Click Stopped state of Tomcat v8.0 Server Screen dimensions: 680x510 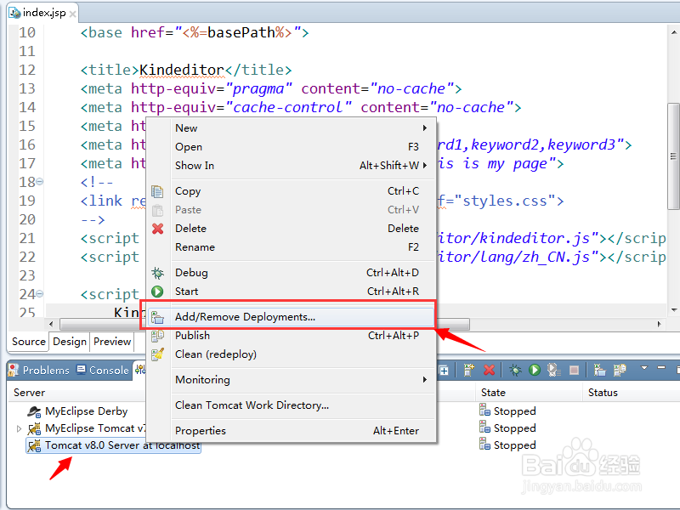pyautogui.click(x=507, y=445)
